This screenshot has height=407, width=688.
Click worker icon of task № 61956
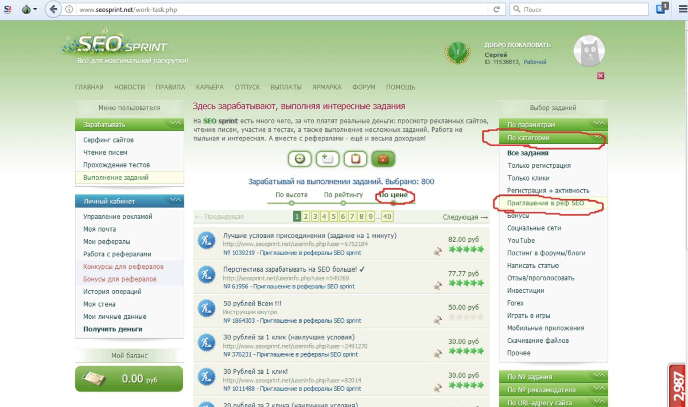[x=206, y=274]
